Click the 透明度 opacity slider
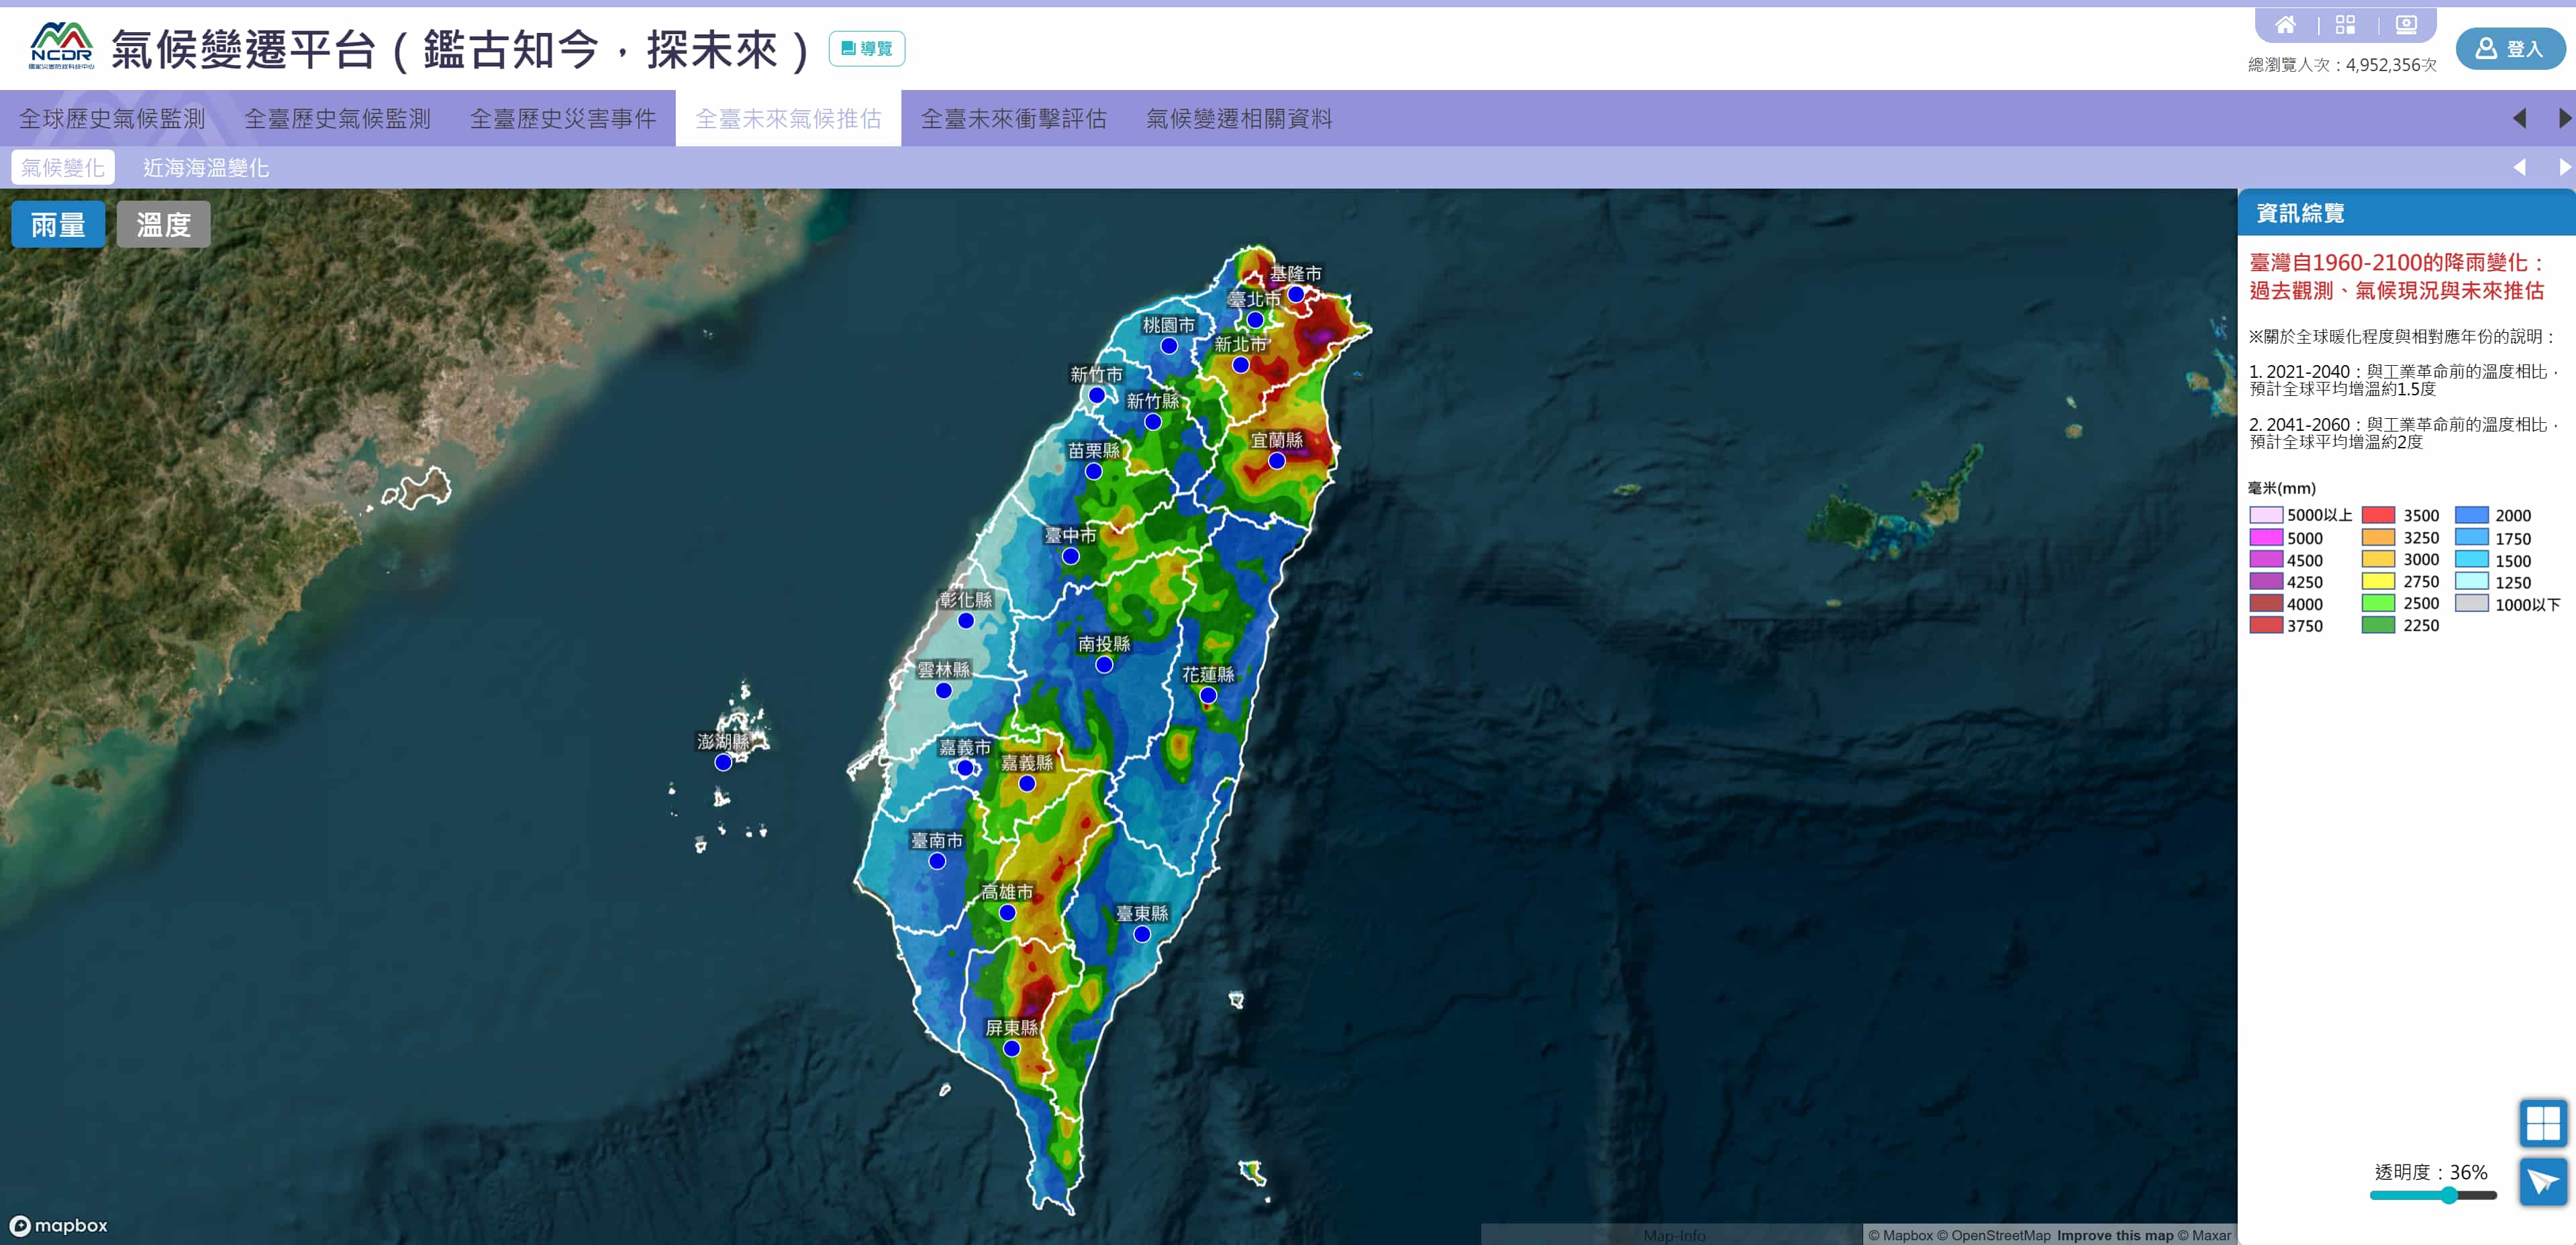The width and height of the screenshot is (2576, 1245). point(2448,1195)
